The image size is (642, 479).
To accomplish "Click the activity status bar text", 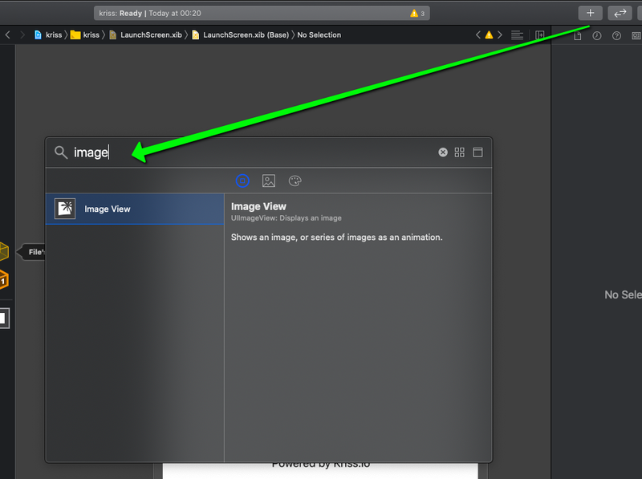I will coord(150,13).
